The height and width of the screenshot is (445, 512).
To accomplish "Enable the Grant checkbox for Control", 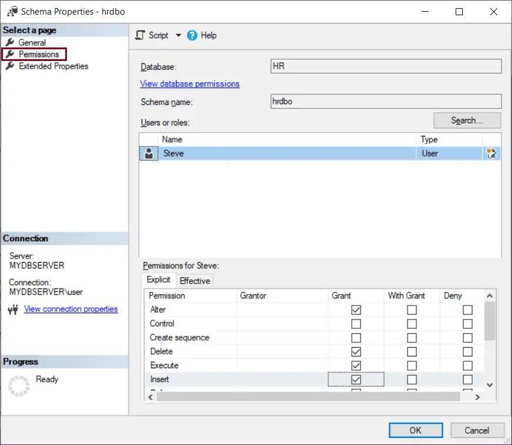I will click(x=355, y=324).
